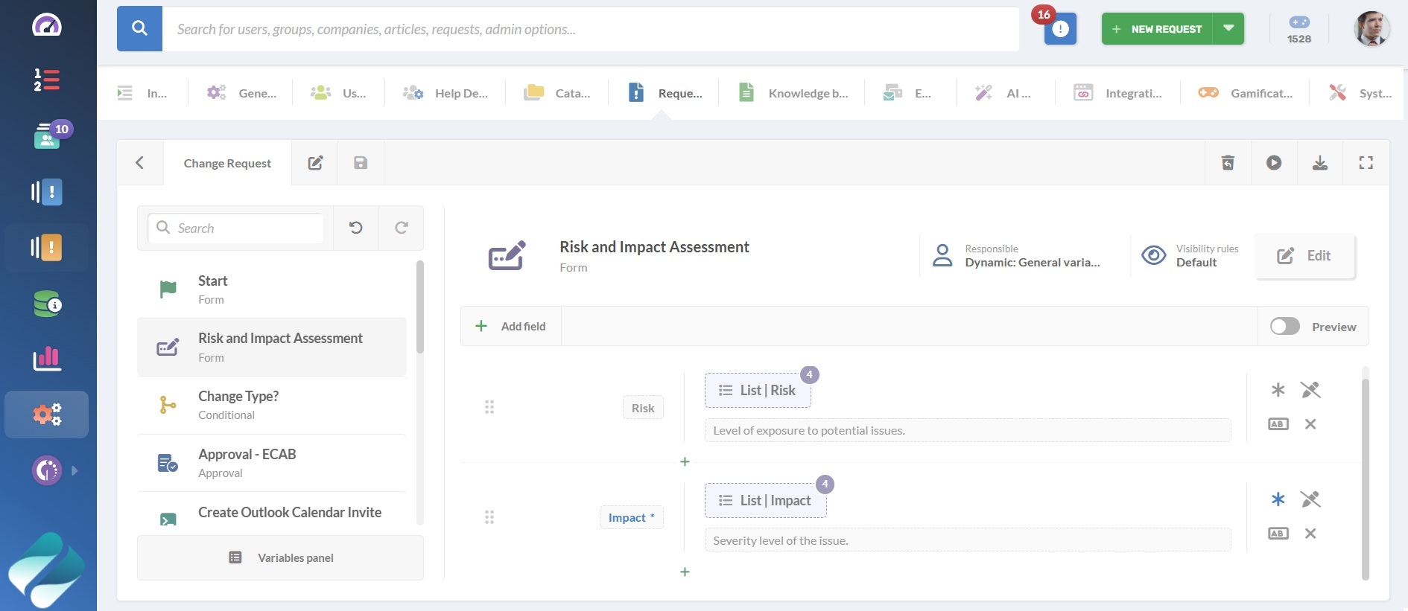
Task: Click the save disk icon
Action: [x=361, y=163]
